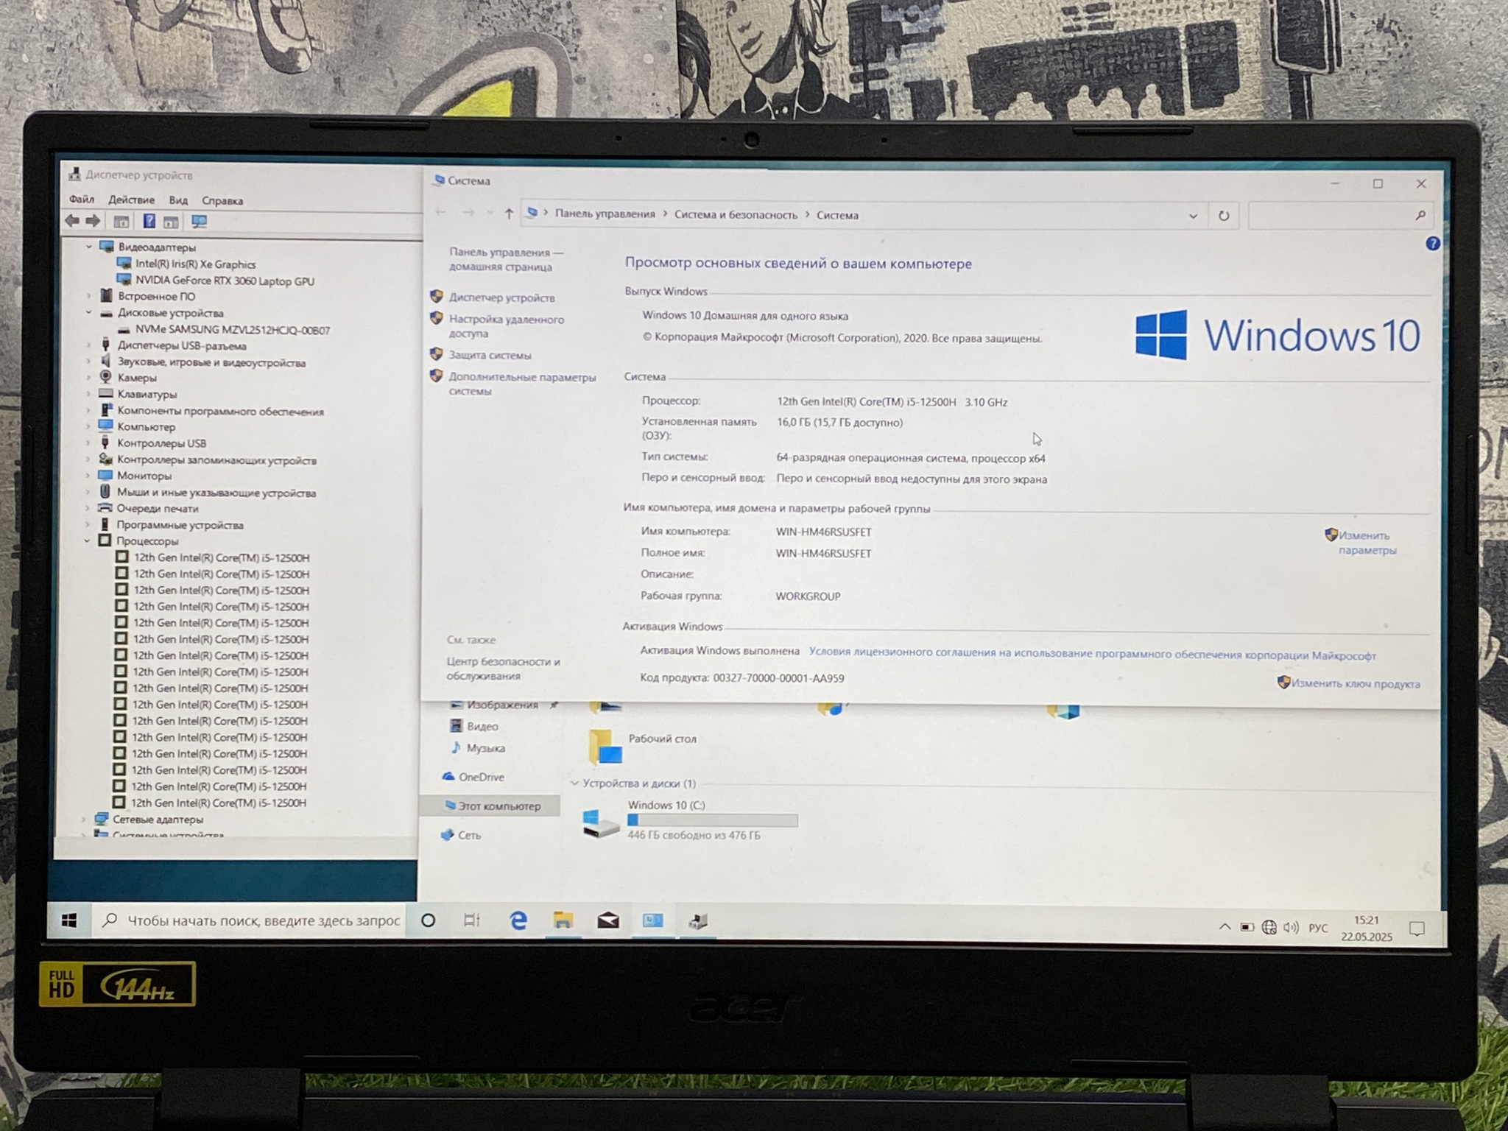Open address bar history dropdown arrow
This screenshot has width=1508, height=1131.
pyautogui.click(x=1193, y=216)
